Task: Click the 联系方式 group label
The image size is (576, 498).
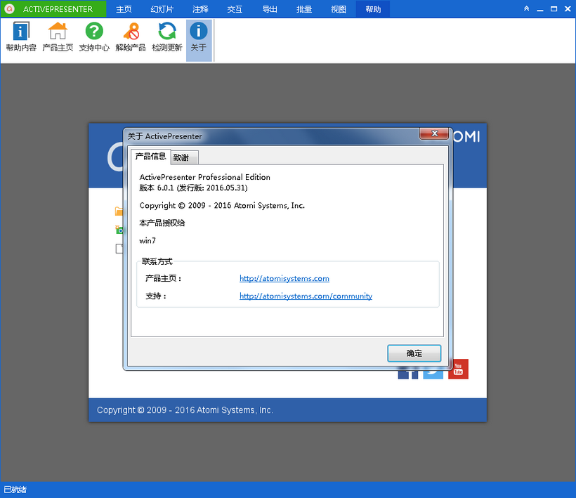Action: 157,261
